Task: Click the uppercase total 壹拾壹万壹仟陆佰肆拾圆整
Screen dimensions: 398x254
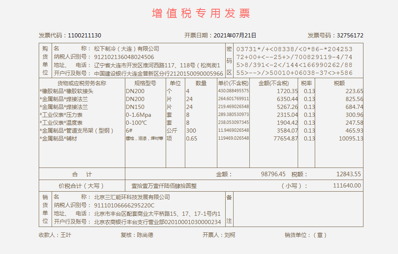Action: point(164,186)
